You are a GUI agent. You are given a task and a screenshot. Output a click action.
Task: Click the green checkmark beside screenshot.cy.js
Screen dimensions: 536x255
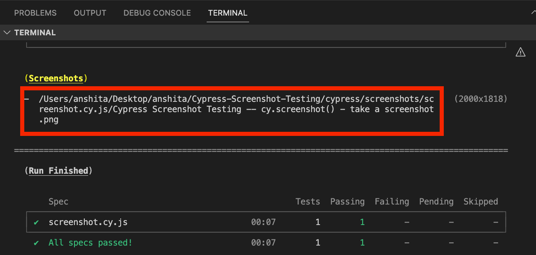point(36,223)
